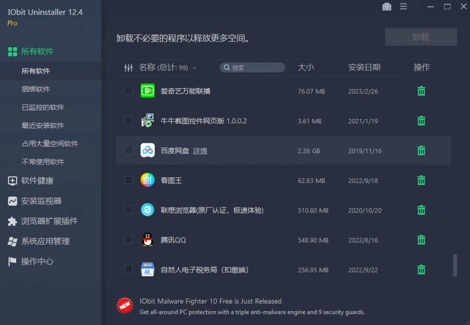Viewport: 470px width, 325px height.
Task: Tick checkbox for 腾讯QQ
Action: pyautogui.click(x=128, y=240)
